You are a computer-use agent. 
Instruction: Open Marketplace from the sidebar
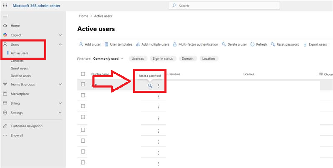[20, 94]
